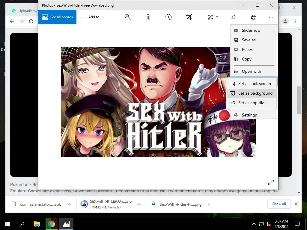Image resolution: width=307 pixels, height=230 pixels.
Task: Click the zoom magnifier icon in Photos
Action: point(127,17)
